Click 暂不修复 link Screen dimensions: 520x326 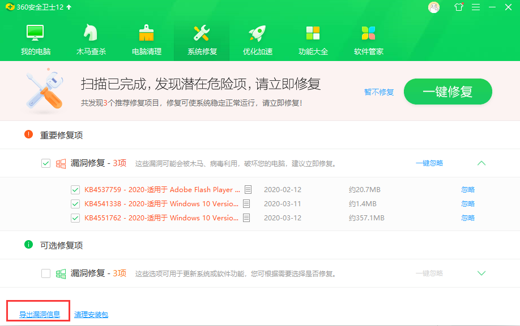pyautogui.click(x=379, y=92)
